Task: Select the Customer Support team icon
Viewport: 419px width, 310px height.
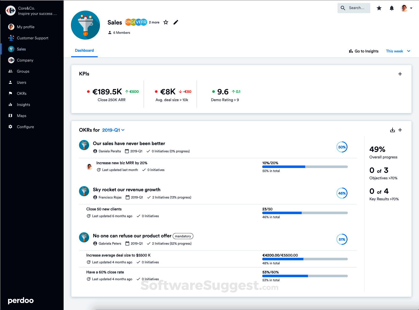Action: (11, 38)
